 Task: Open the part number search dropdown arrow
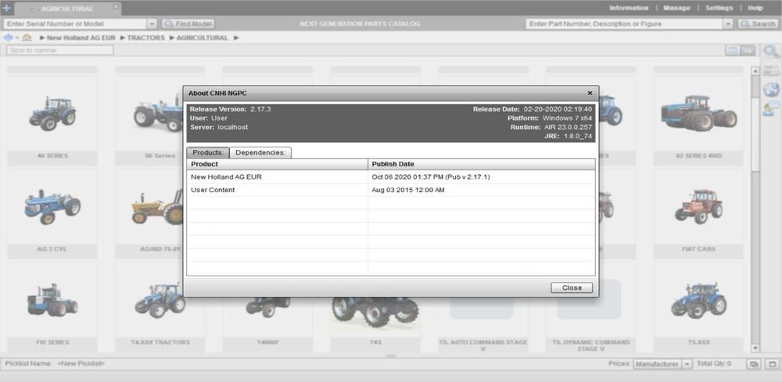(728, 24)
